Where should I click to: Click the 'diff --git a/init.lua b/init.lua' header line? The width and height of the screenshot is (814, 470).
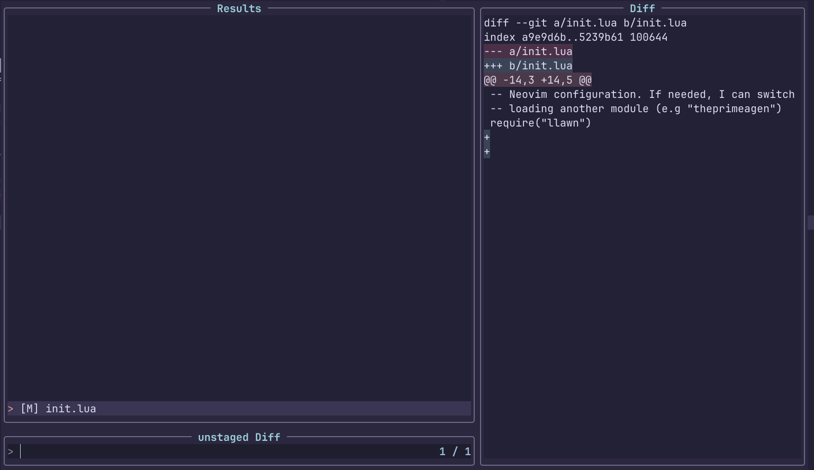tap(585, 22)
